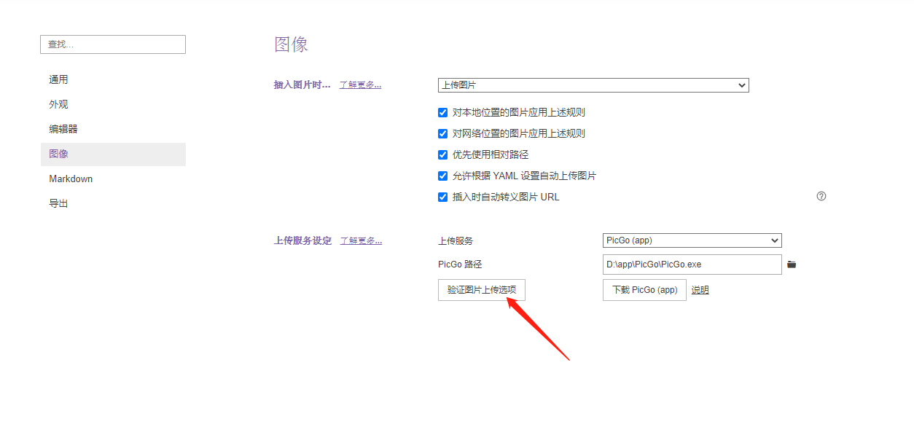Screen dimensions: 914x427
Task: Select 图像 settings section
Action: (113, 154)
